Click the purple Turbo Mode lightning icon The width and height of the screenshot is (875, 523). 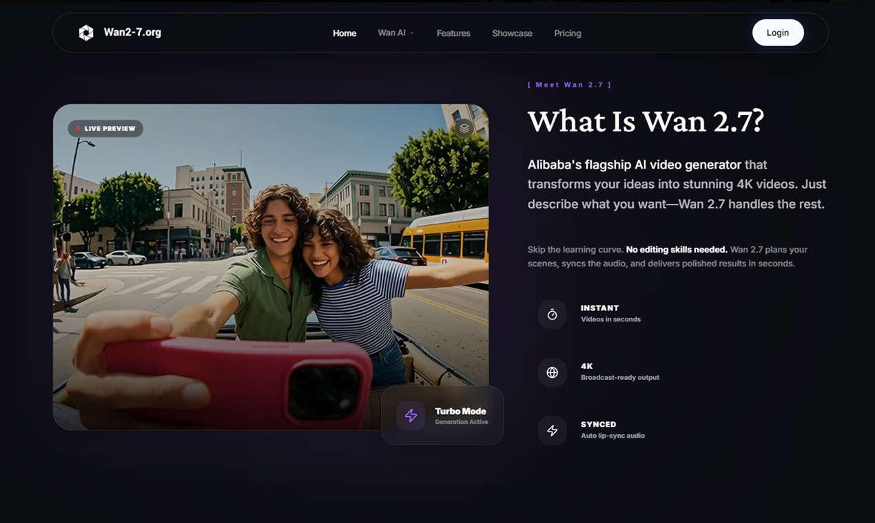[411, 416]
